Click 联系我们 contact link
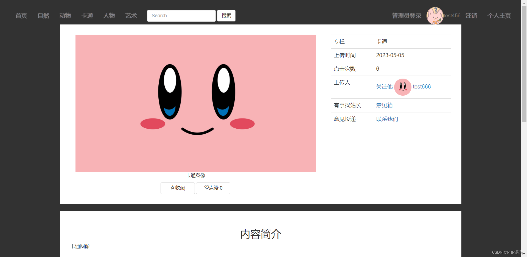 (x=387, y=119)
